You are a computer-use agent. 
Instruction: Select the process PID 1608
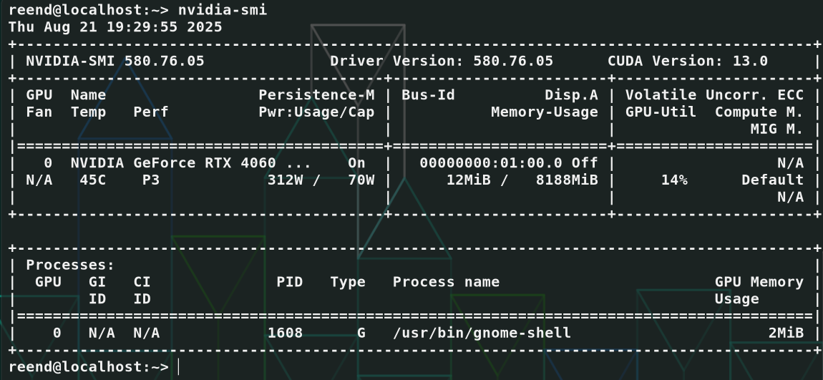[285, 333]
